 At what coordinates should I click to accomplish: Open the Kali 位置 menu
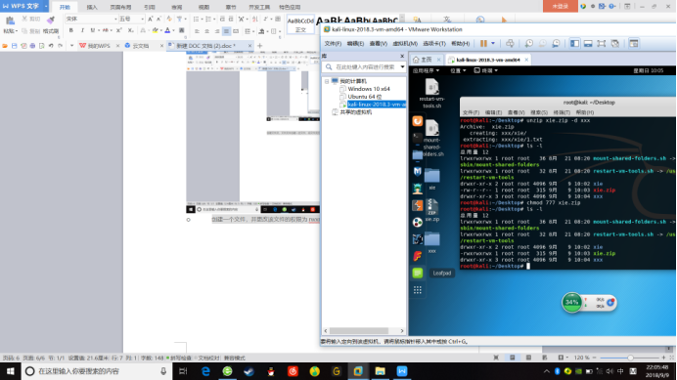click(x=458, y=70)
